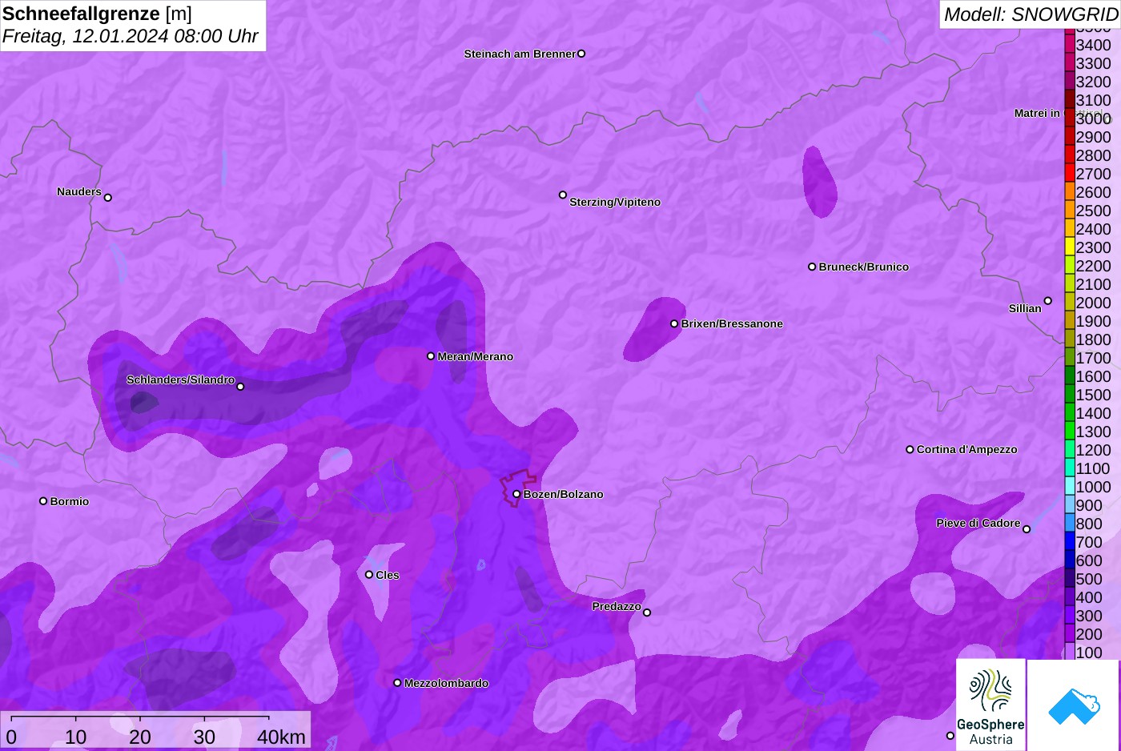Click the 40km scale bar label

pos(281,737)
